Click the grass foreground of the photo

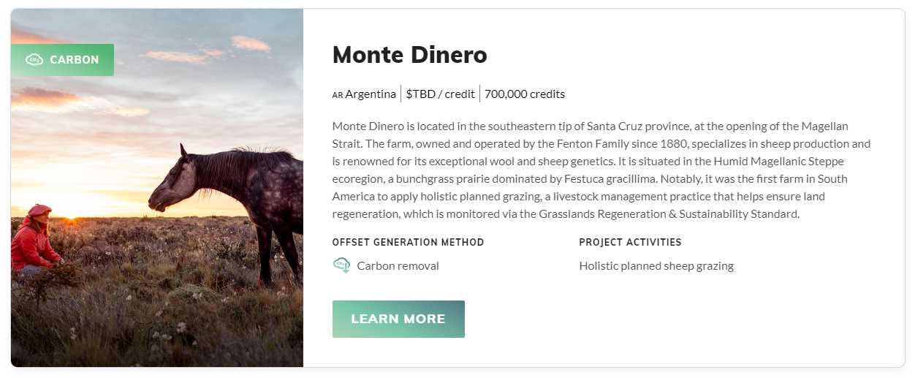point(161,322)
